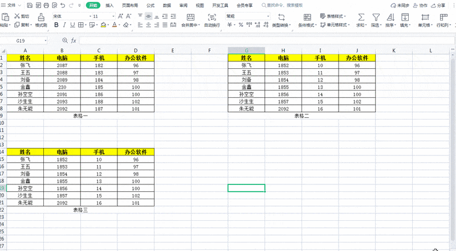This screenshot has height=251, width=456.
Task: Expand the number format dropdown (常规)
Action: point(268,17)
